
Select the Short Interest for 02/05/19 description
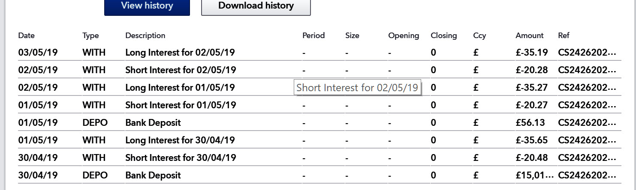181,70
